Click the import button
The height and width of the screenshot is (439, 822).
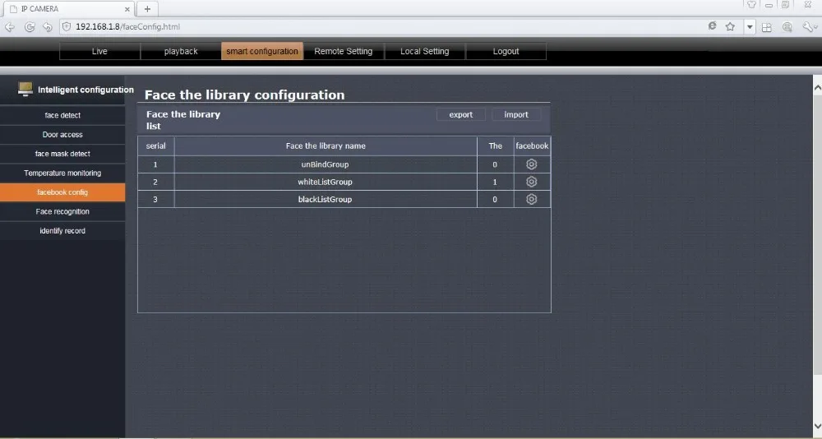tap(516, 114)
